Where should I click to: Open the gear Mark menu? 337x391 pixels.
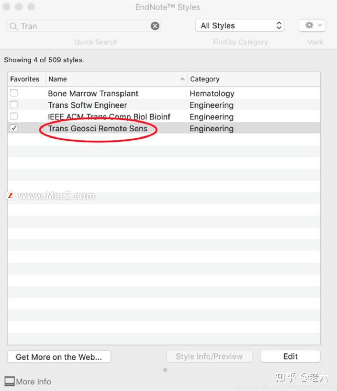click(312, 25)
